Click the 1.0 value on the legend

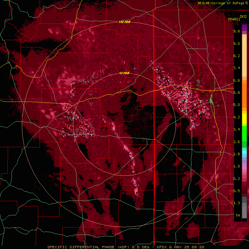(237, 166)
